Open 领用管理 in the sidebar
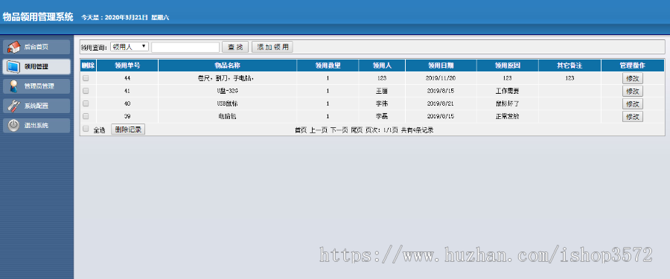The image size is (670, 279). [36, 67]
